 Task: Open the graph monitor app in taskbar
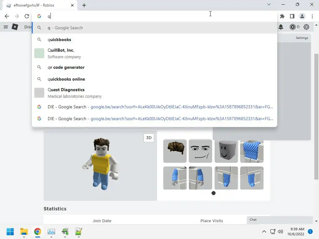click(51, 232)
